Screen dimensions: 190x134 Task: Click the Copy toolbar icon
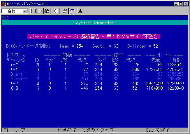pyautogui.click(x=40, y=11)
